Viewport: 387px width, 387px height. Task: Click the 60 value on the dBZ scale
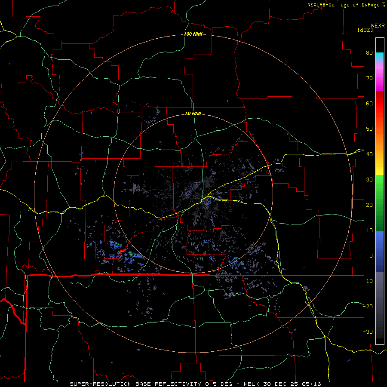369,103
